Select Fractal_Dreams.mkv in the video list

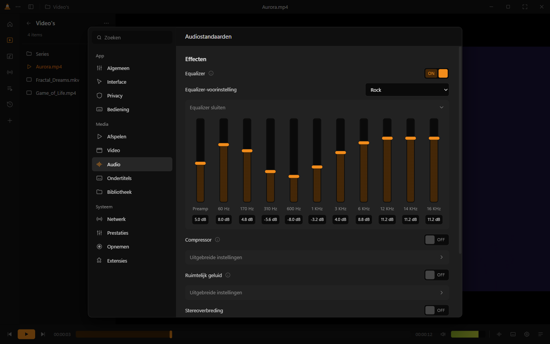57,80
